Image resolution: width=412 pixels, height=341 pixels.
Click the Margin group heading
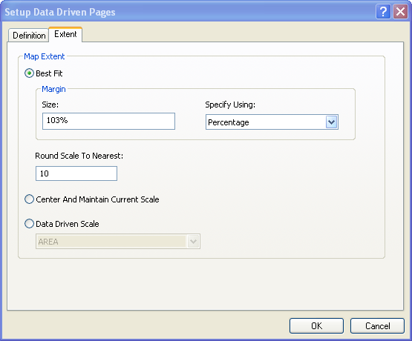(53, 89)
